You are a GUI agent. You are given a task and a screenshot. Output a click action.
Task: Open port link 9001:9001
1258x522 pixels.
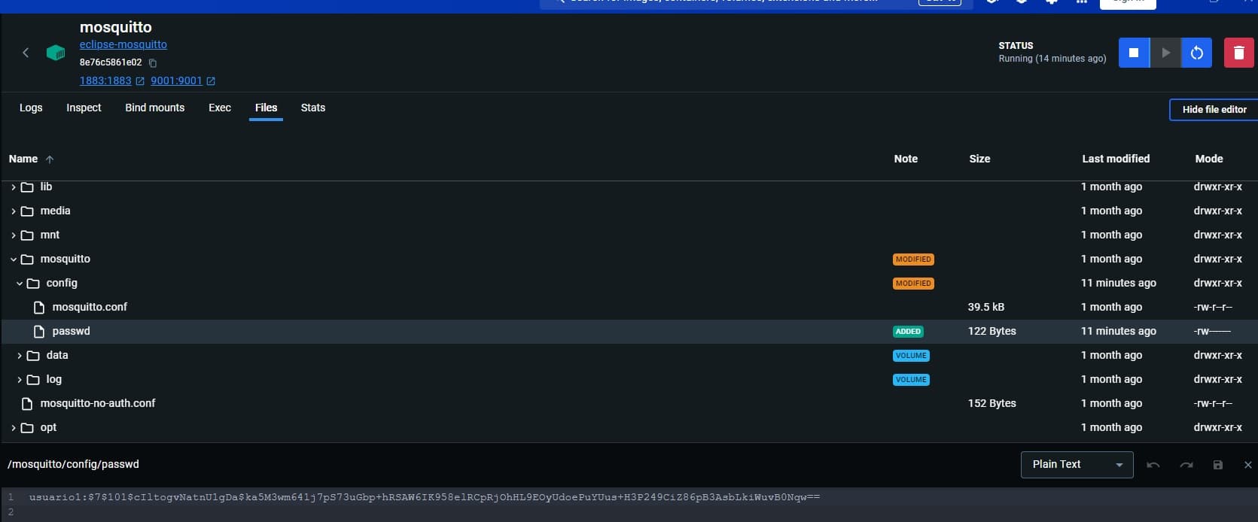tap(176, 80)
